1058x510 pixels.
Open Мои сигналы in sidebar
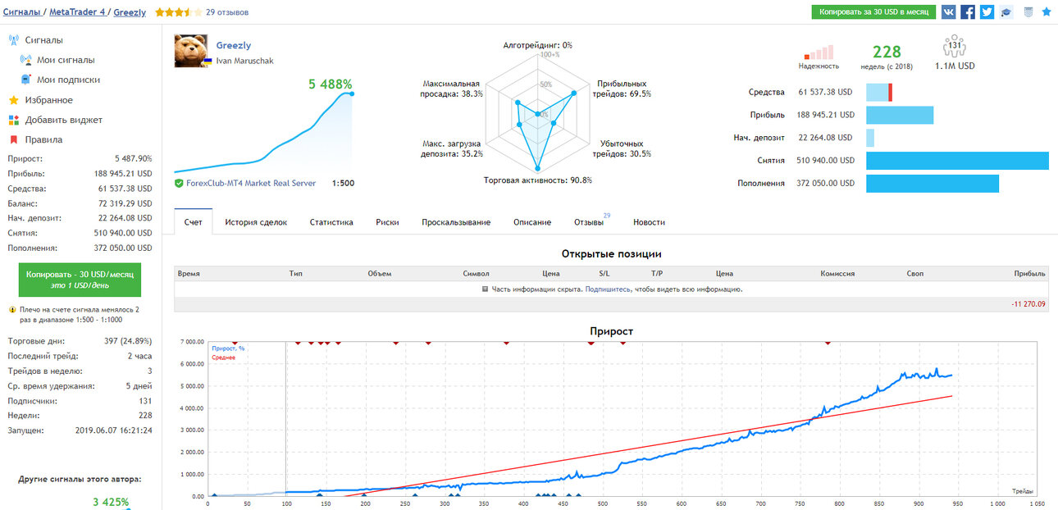click(x=66, y=60)
